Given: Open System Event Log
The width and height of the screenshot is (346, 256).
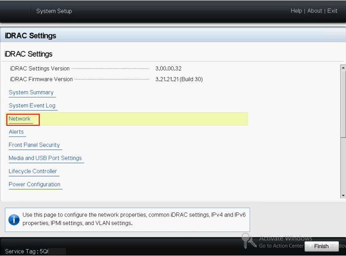Looking at the screenshot, I should pyautogui.click(x=32, y=106).
